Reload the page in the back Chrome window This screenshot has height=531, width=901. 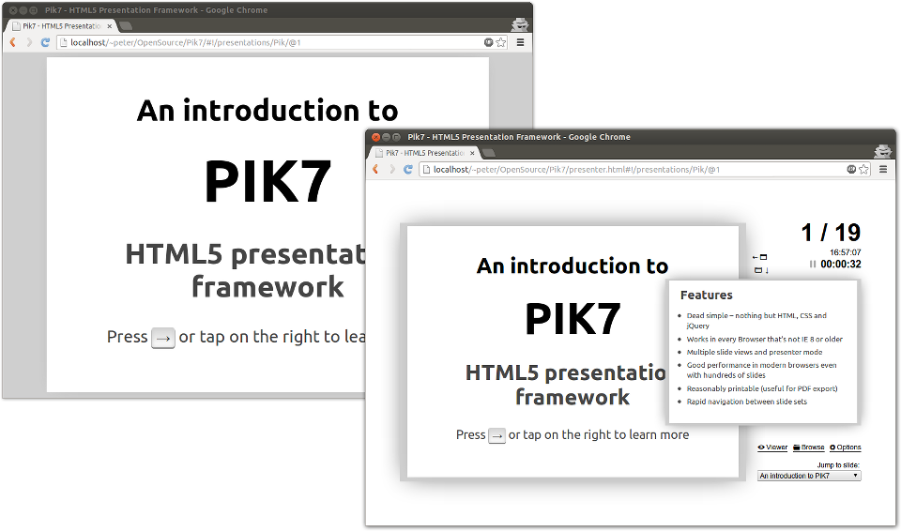pyautogui.click(x=45, y=42)
